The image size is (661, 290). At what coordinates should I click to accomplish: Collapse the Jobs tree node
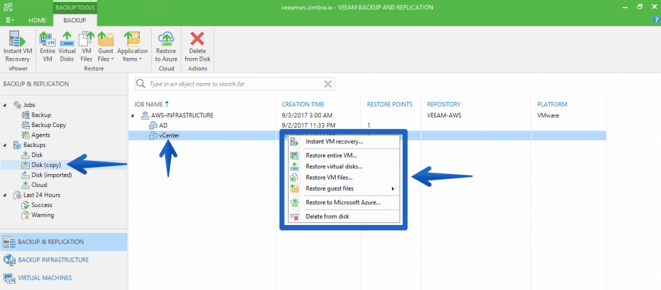tap(5, 105)
